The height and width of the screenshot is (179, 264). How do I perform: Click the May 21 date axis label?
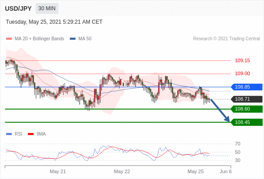[x=58, y=171]
